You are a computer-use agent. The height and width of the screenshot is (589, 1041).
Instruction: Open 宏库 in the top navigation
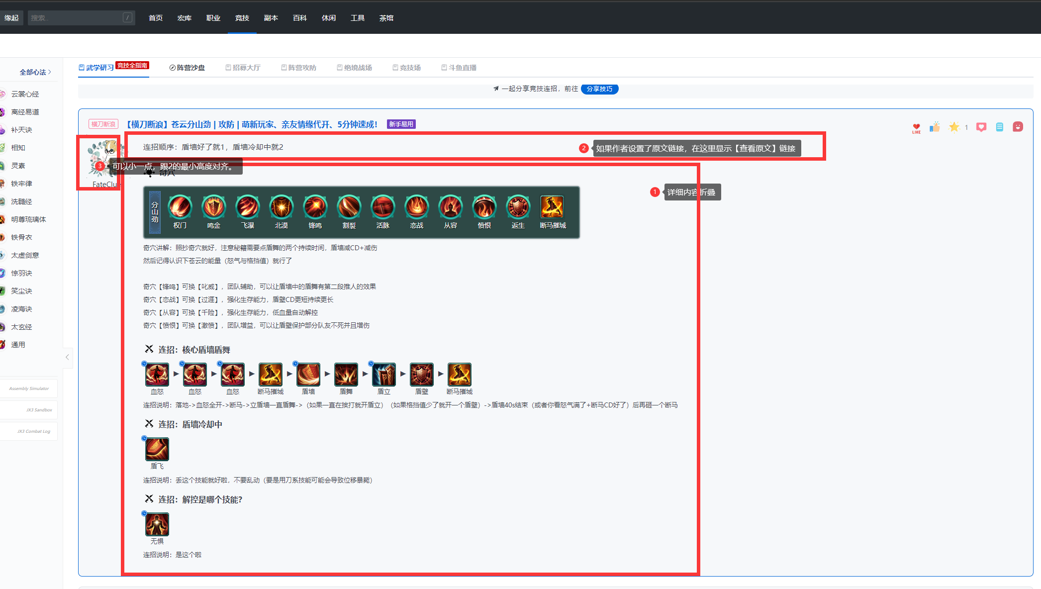pyautogui.click(x=184, y=17)
